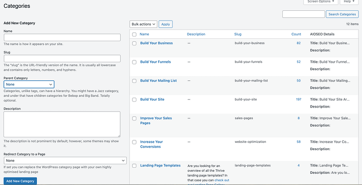362x185 pixels.
Task: Click the build-your-business slug text
Action: (x=250, y=43)
